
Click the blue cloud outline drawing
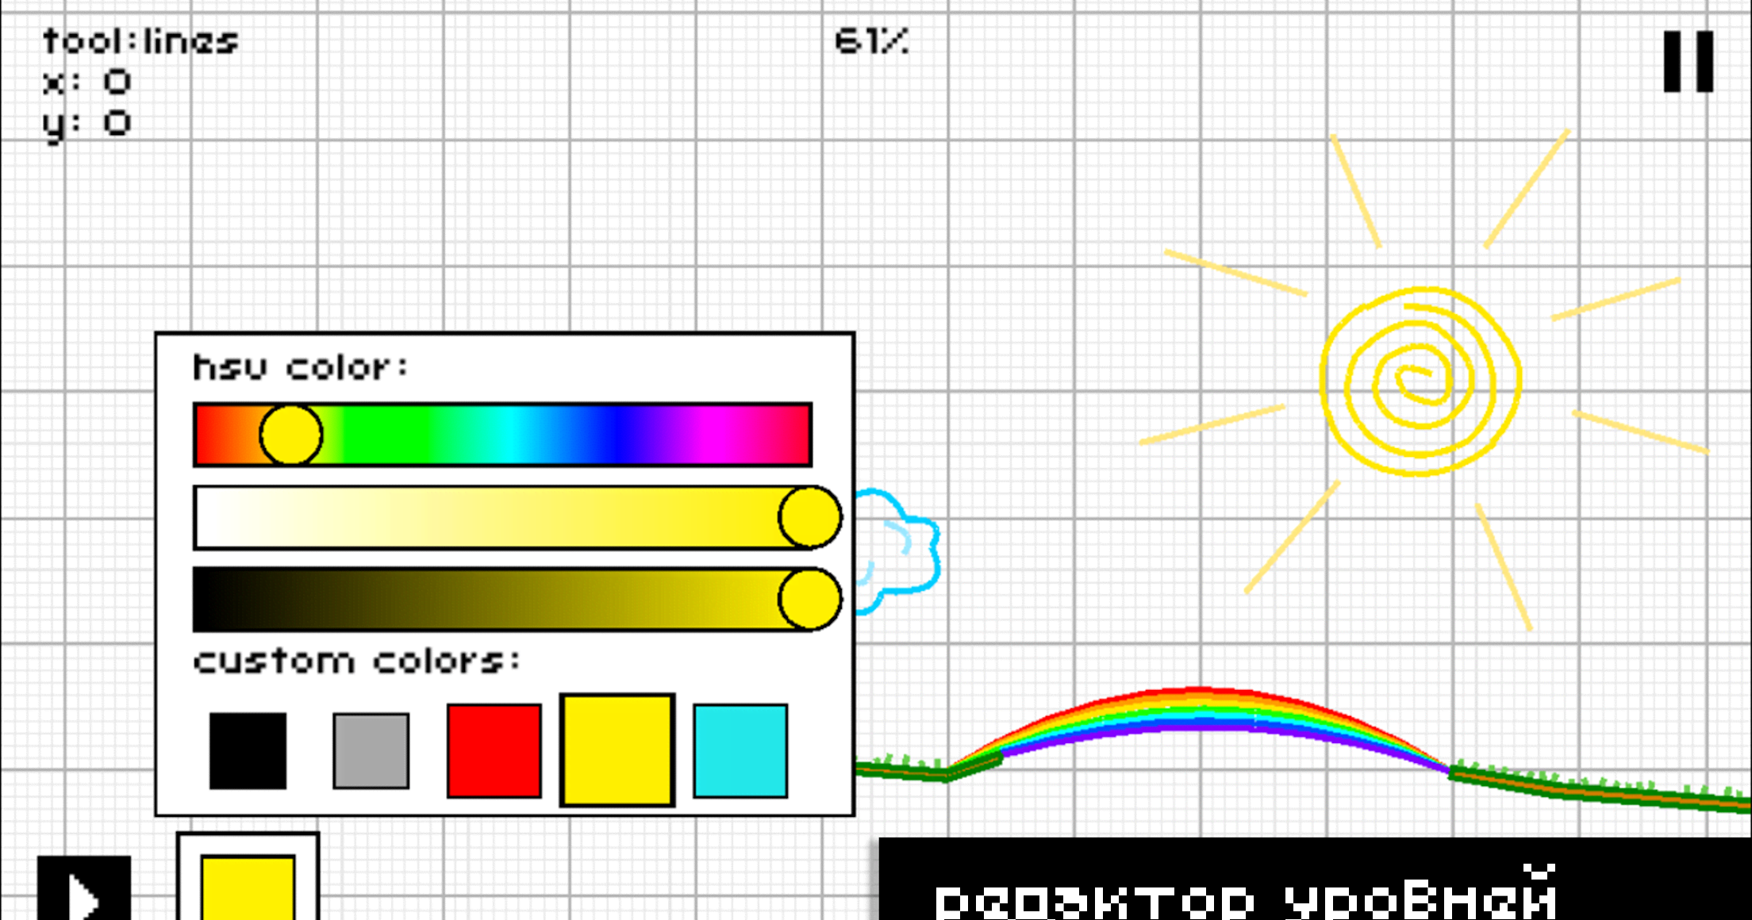[898, 551]
